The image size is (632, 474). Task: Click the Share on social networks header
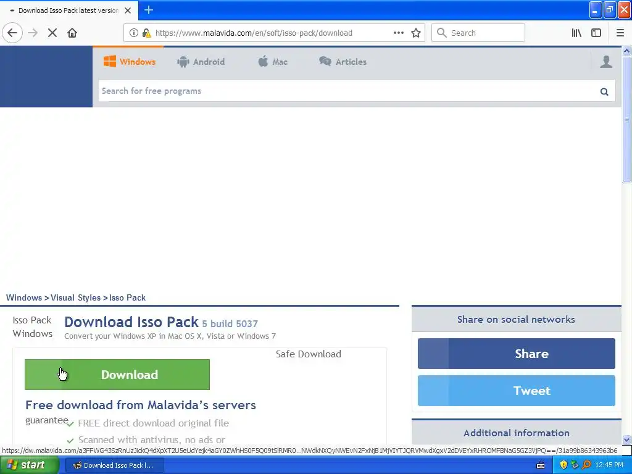point(517,319)
